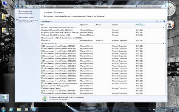
Task: Click the shield icon for Windows components
Action: click(17, 20)
